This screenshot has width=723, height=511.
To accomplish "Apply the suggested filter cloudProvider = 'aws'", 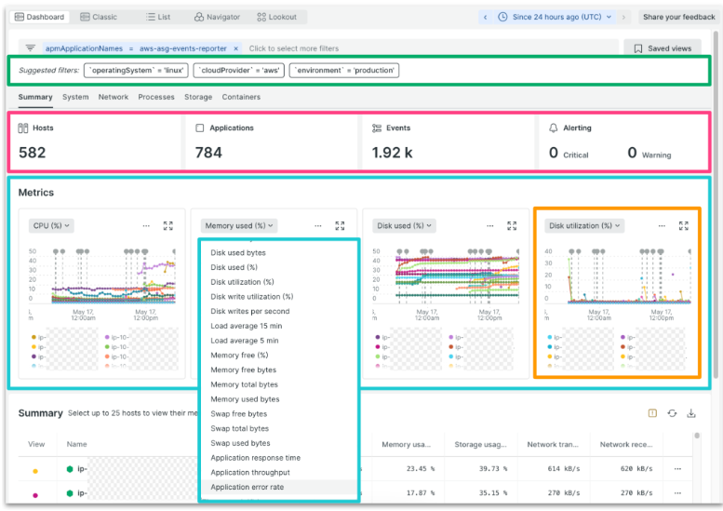I will coord(238,70).
